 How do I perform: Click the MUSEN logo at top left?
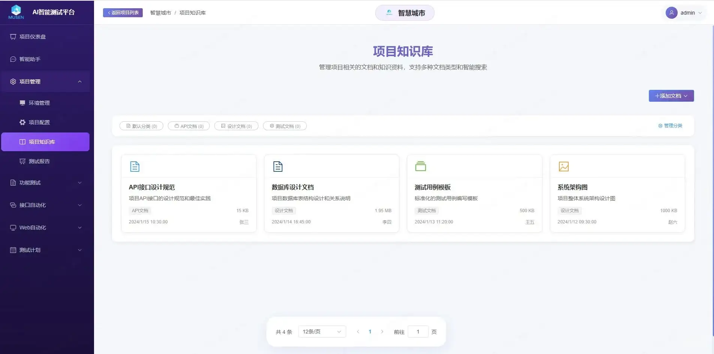[x=15, y=10]
